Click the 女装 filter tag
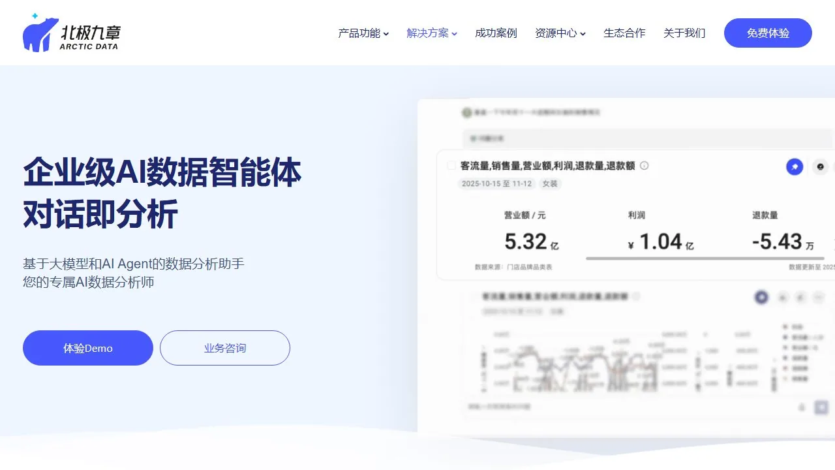 coord(550,184)
